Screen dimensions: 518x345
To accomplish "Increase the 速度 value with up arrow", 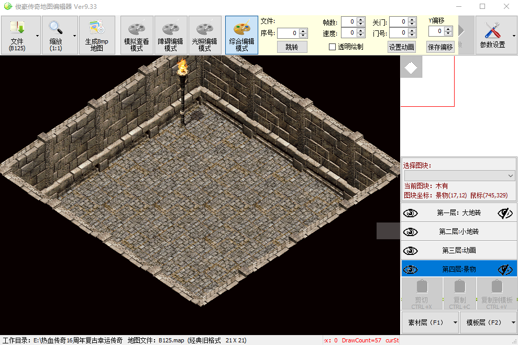I will (361, 31).
